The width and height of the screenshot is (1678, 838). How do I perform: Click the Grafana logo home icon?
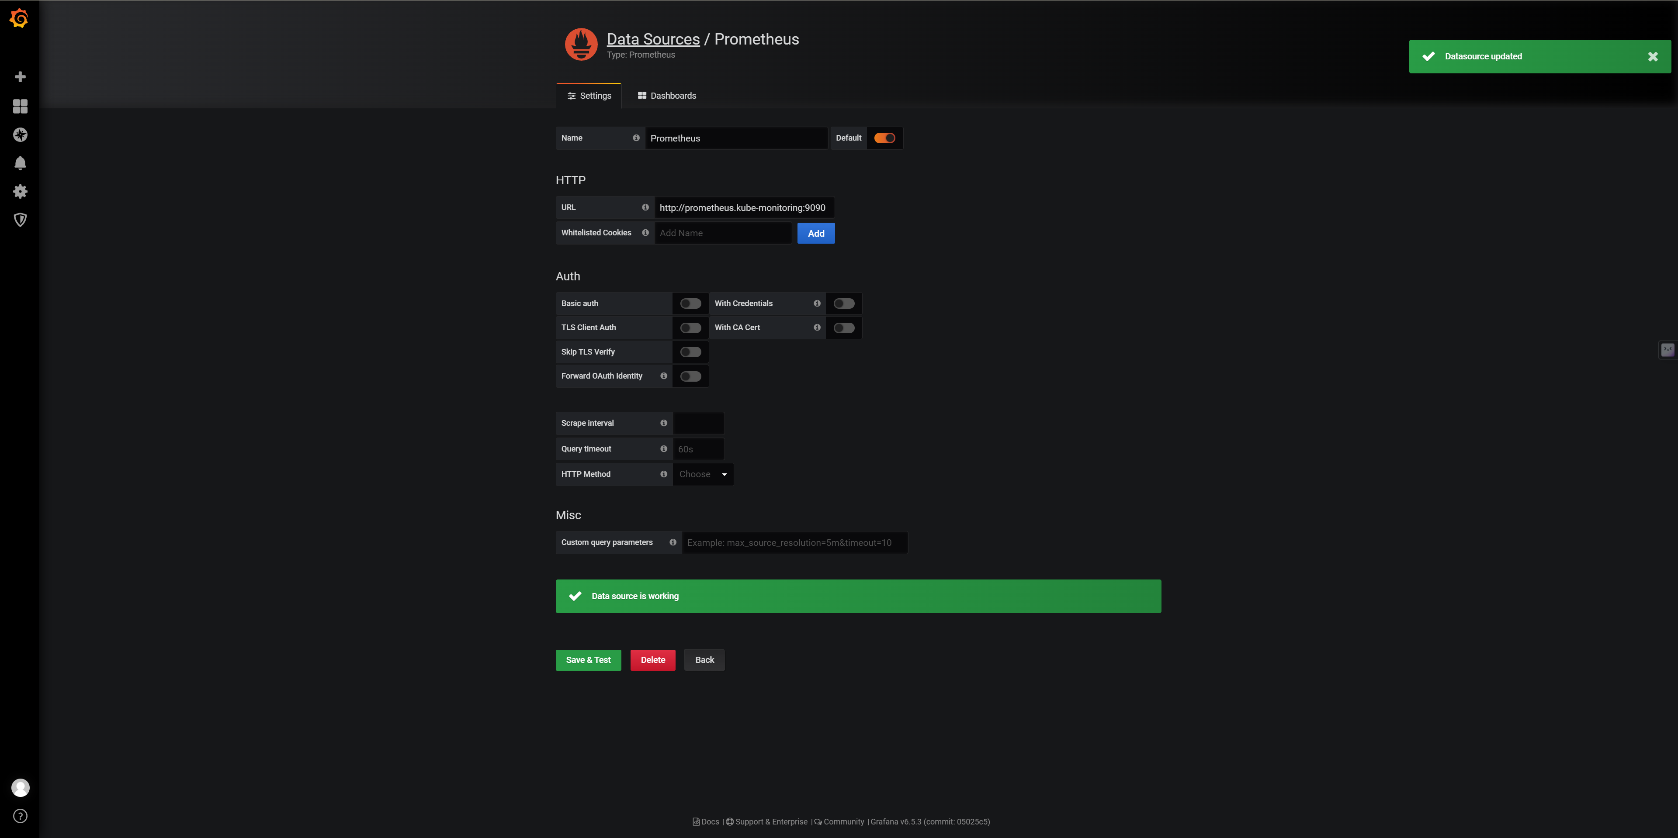coord(20,18)
